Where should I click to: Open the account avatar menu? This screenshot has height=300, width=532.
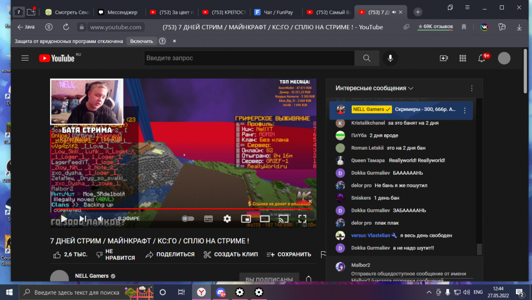[x=504, y=58]
